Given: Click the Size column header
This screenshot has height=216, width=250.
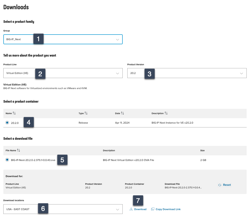Looking at the screenshot, I should click(202, 150).
